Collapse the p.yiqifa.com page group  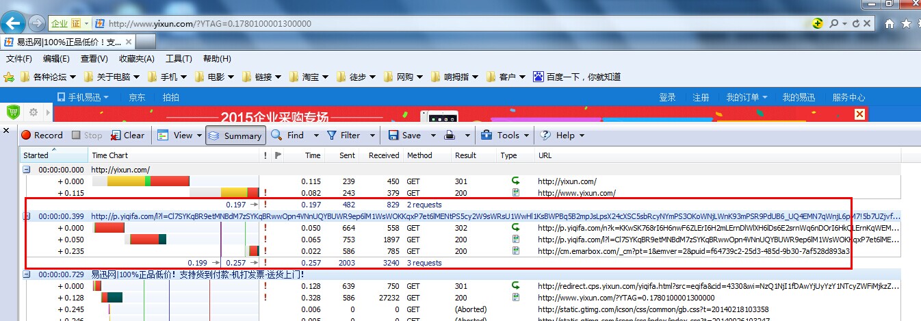(26, 216)
